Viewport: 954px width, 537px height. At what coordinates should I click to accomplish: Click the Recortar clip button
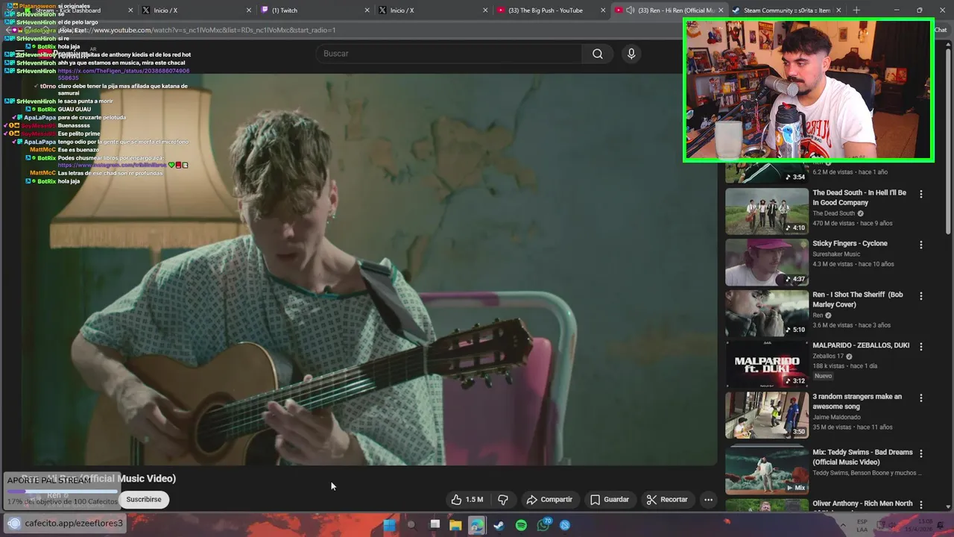tap(667, 500)
